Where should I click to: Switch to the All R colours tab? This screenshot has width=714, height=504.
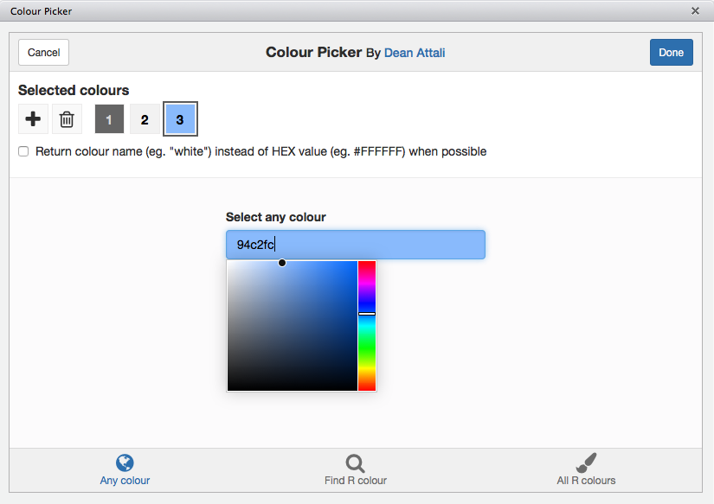586,470
